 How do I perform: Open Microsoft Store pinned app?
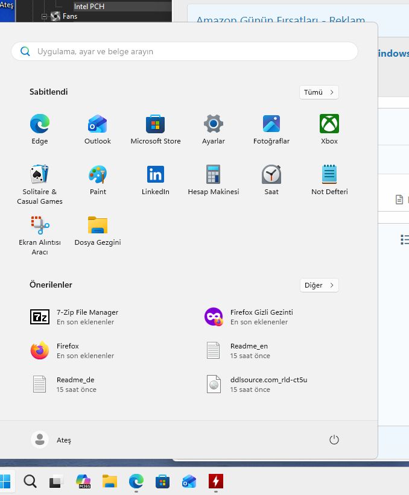point(156,129)
